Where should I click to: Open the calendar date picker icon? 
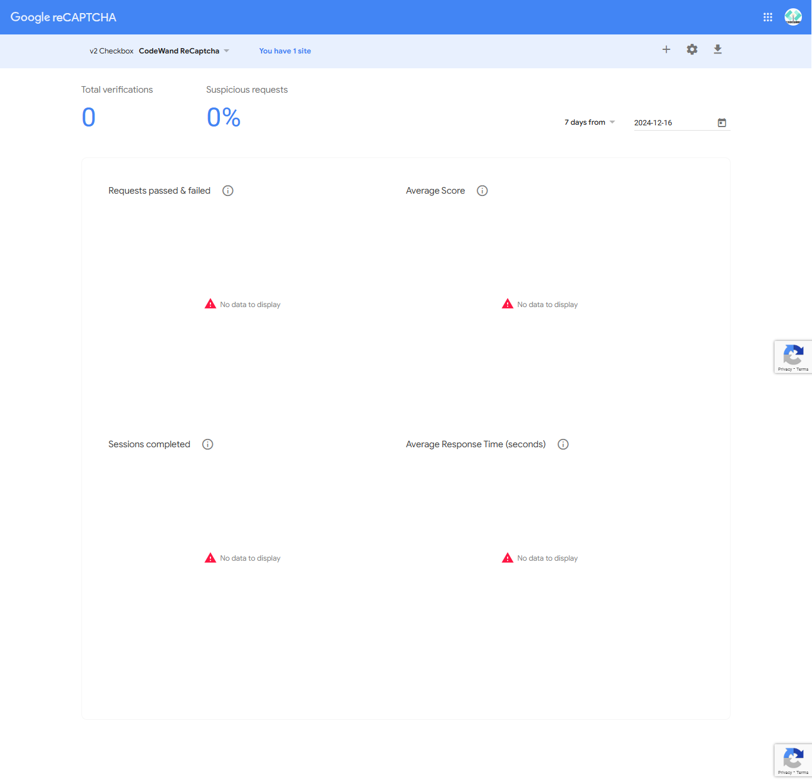(722, 122)
